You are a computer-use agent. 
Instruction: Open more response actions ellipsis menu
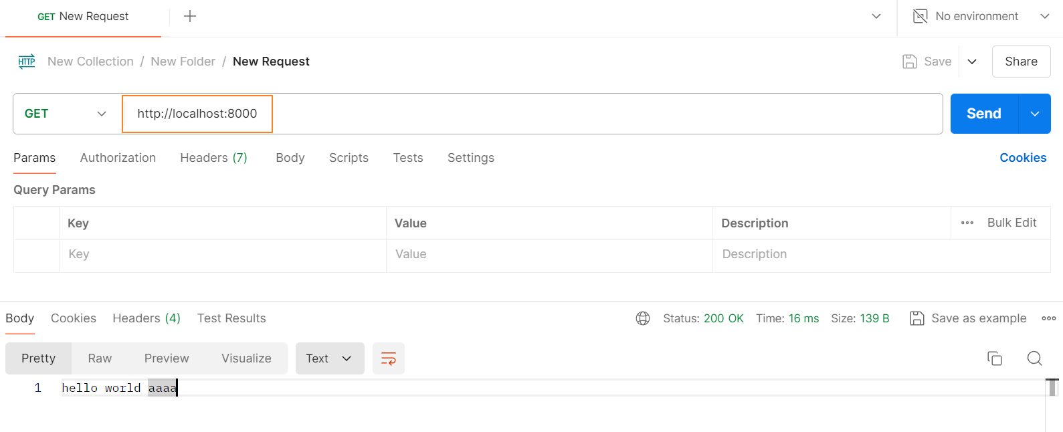pos(1048,318)
